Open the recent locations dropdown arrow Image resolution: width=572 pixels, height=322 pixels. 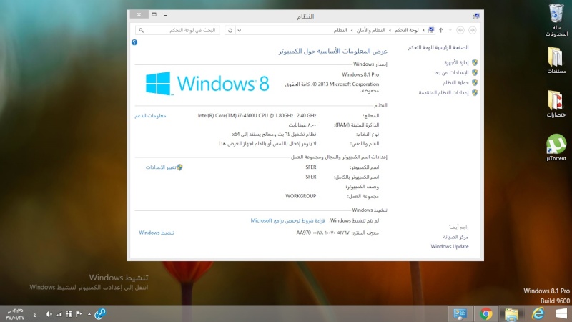tap(450, 30)
